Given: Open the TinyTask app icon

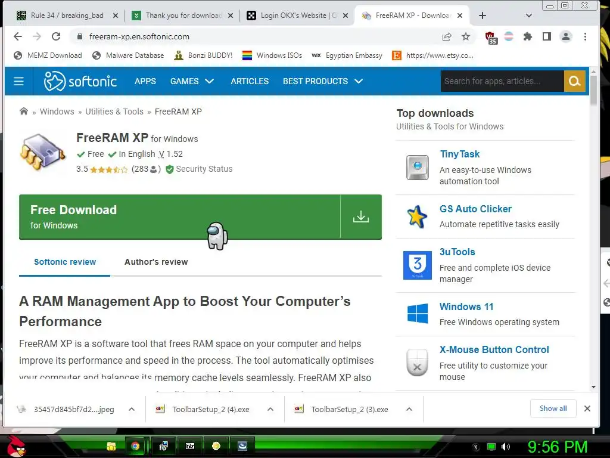Looking at the screenshot, I should tap(418, 168).
